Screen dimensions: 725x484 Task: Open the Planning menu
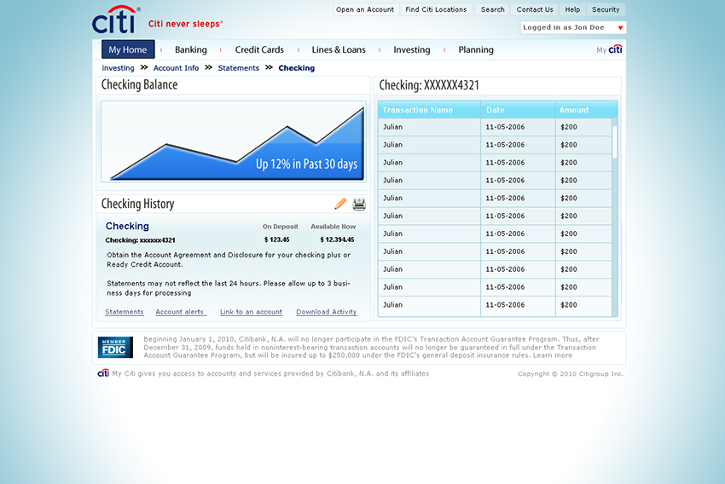click(476, 50)
